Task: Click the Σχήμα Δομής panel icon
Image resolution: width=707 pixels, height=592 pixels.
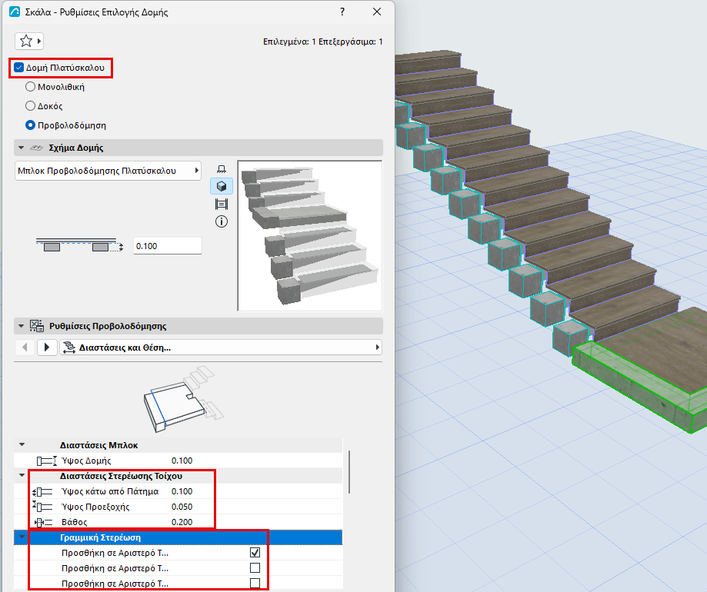Action: tap(36, 148)
